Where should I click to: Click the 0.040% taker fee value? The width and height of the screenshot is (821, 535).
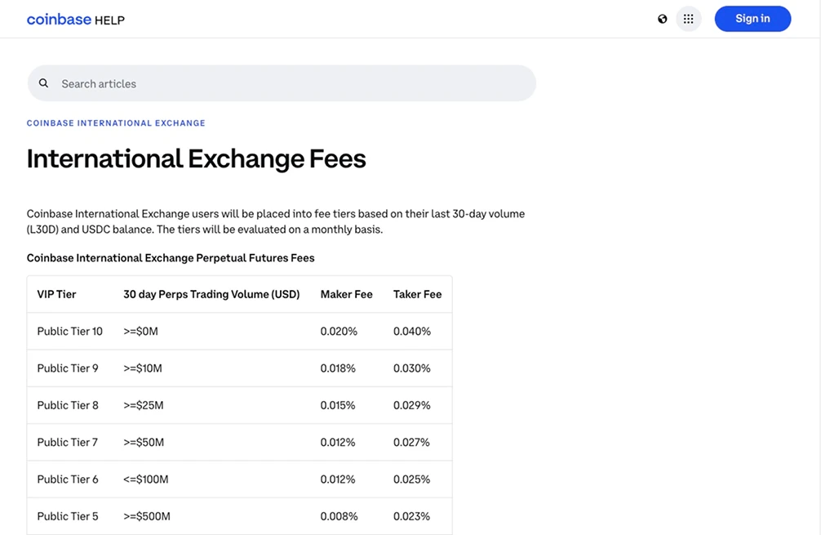(x=412, y=331)
